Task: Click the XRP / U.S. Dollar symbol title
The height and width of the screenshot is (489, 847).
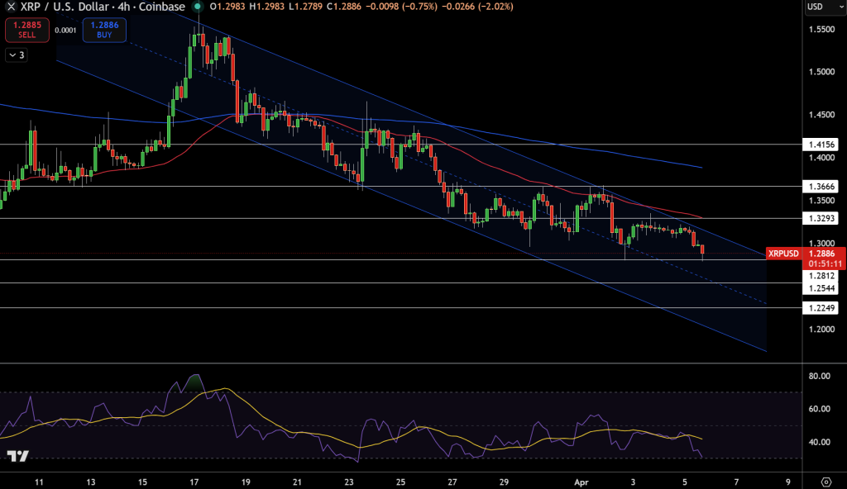Action: point(66,7)
